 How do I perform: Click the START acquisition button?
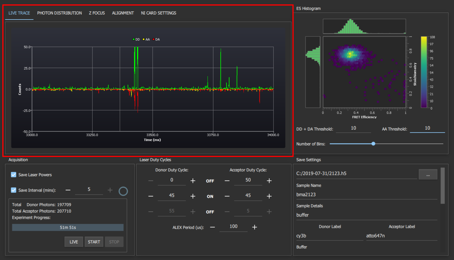pyautogui.click(x=94, y=242)
